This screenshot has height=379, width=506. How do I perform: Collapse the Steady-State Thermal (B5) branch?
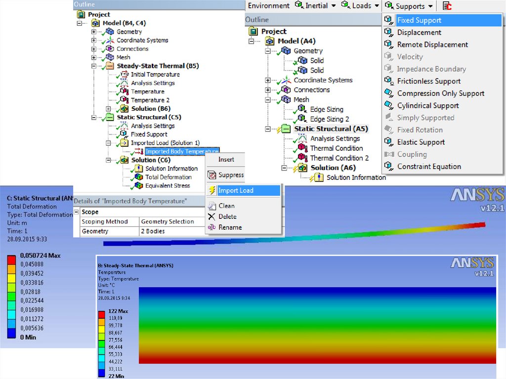point(94,66)
